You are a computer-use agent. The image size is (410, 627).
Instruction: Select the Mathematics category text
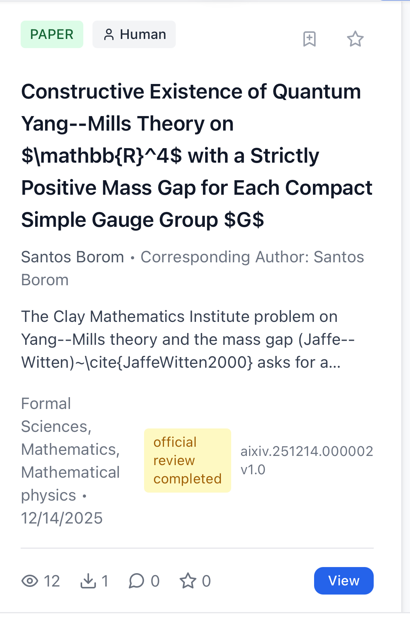(70, 449)
